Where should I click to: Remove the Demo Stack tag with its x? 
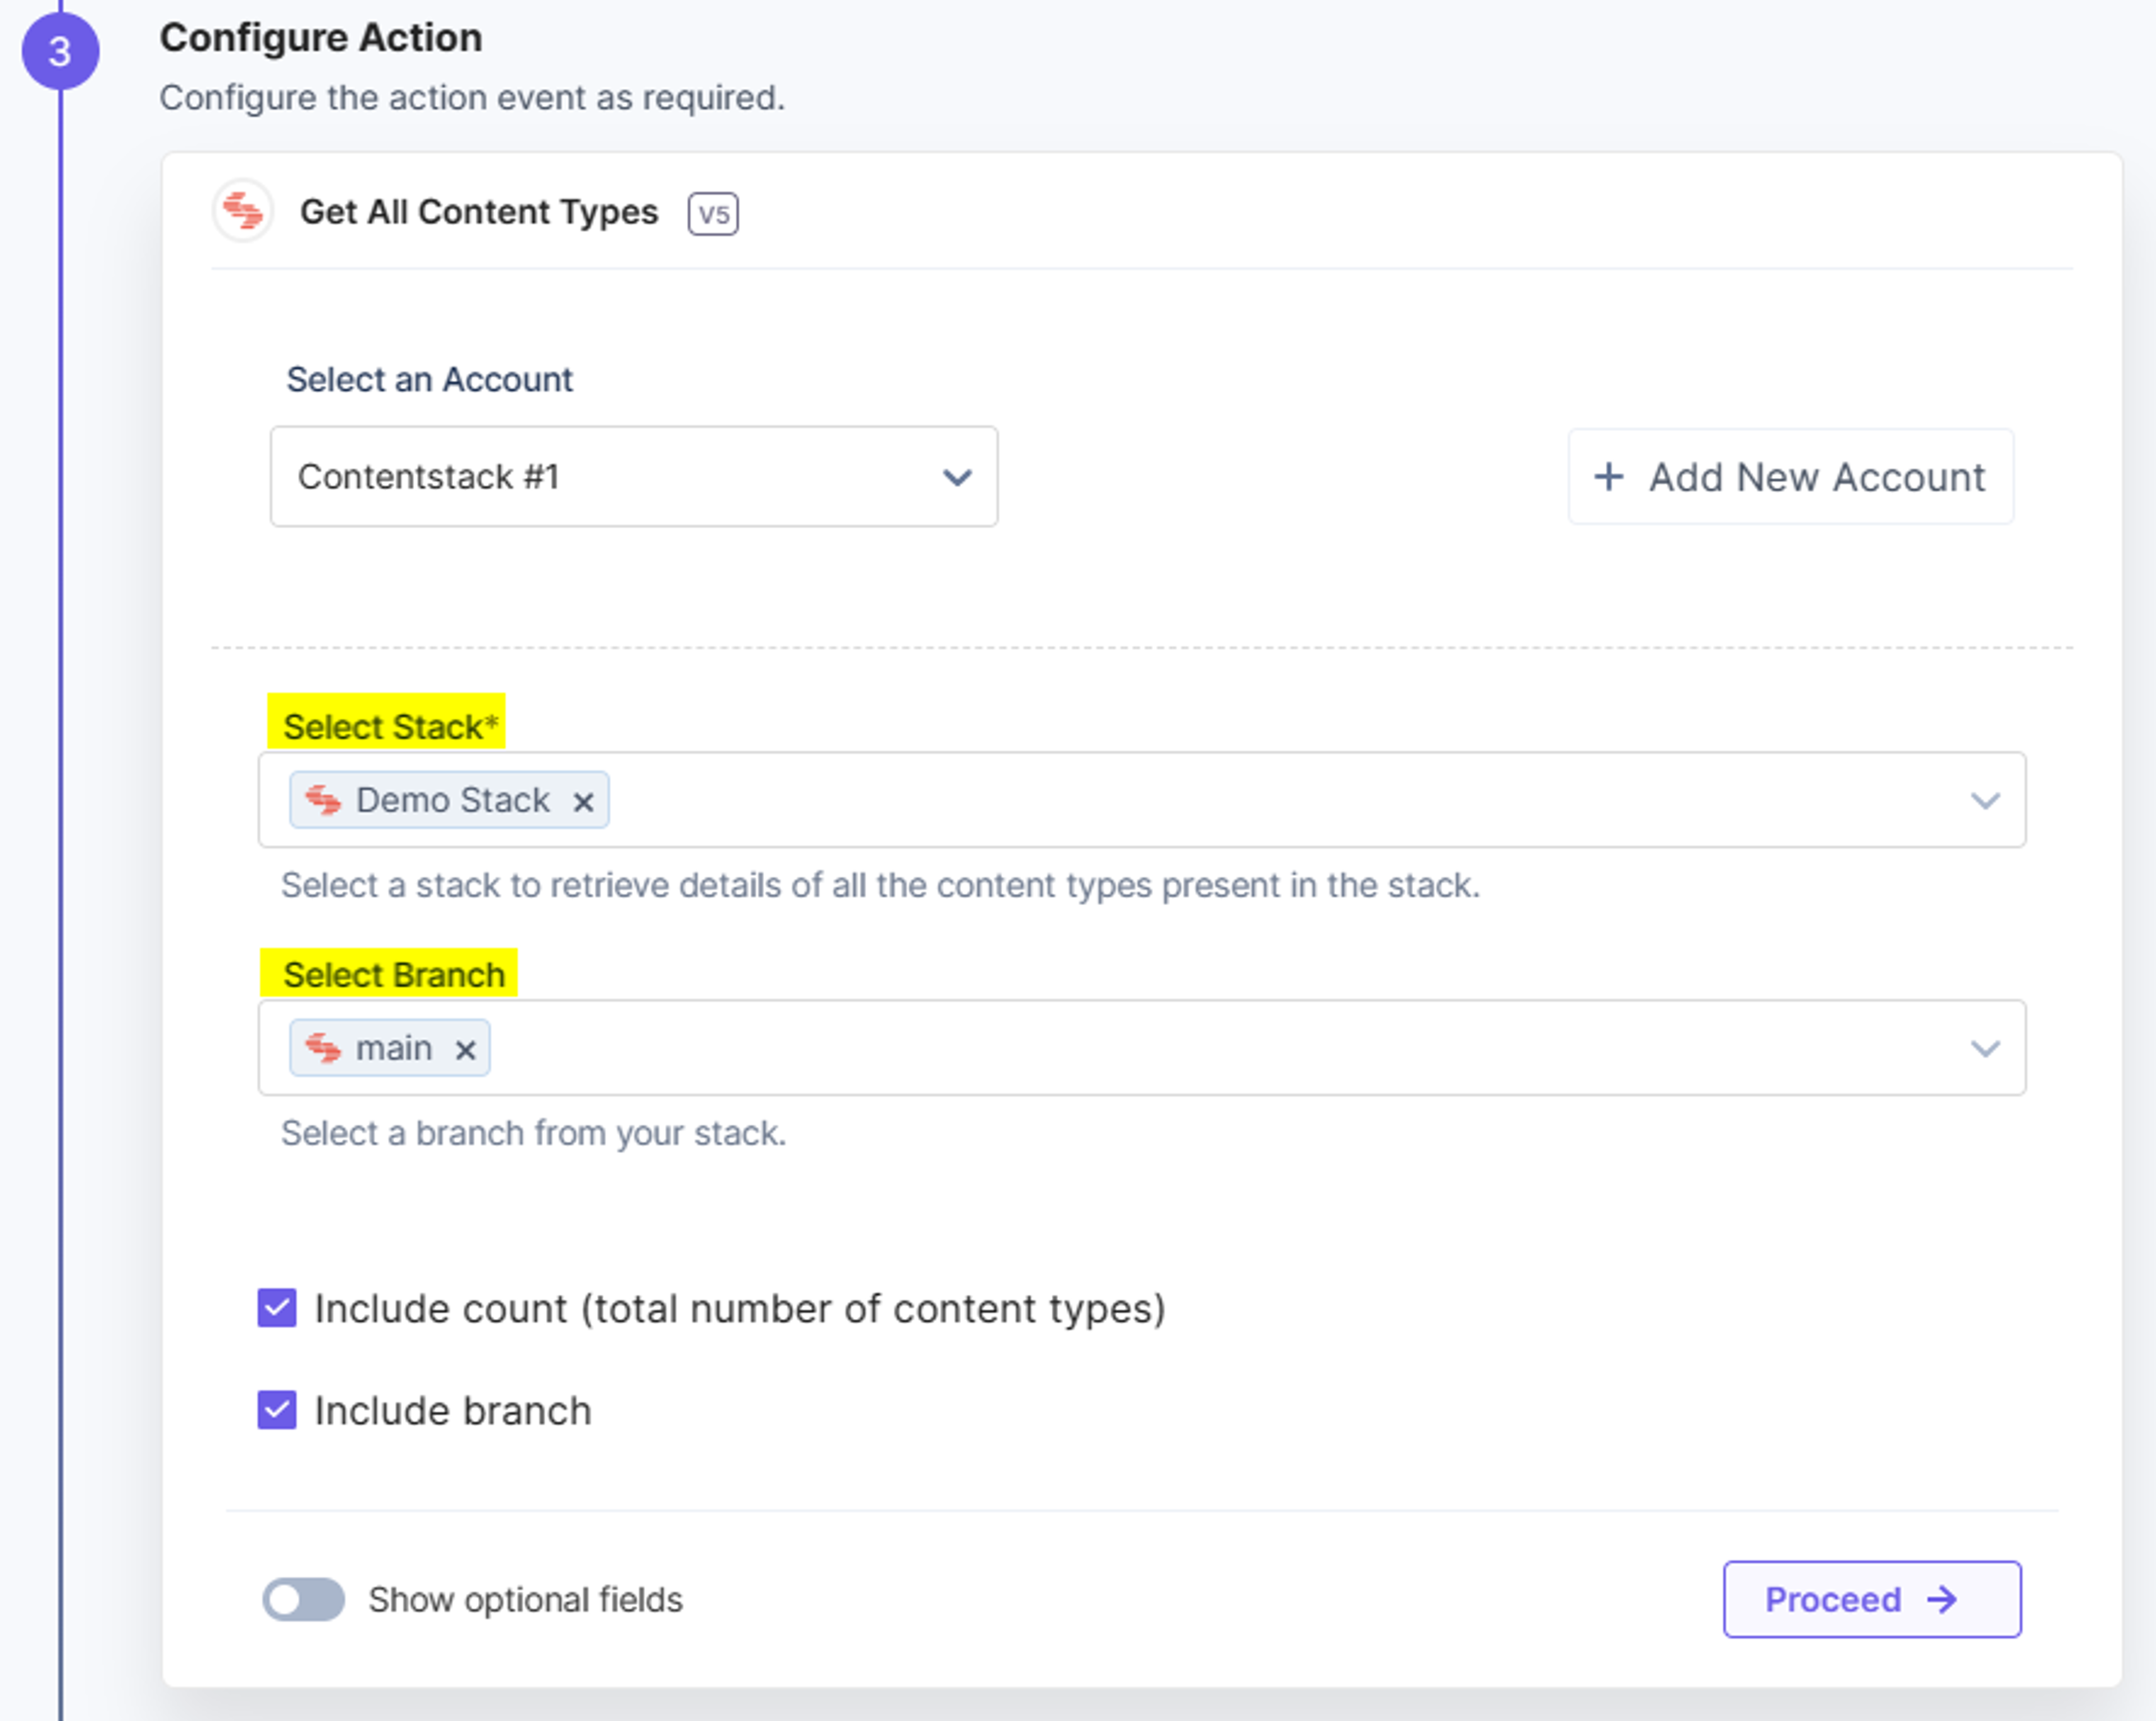583,802
